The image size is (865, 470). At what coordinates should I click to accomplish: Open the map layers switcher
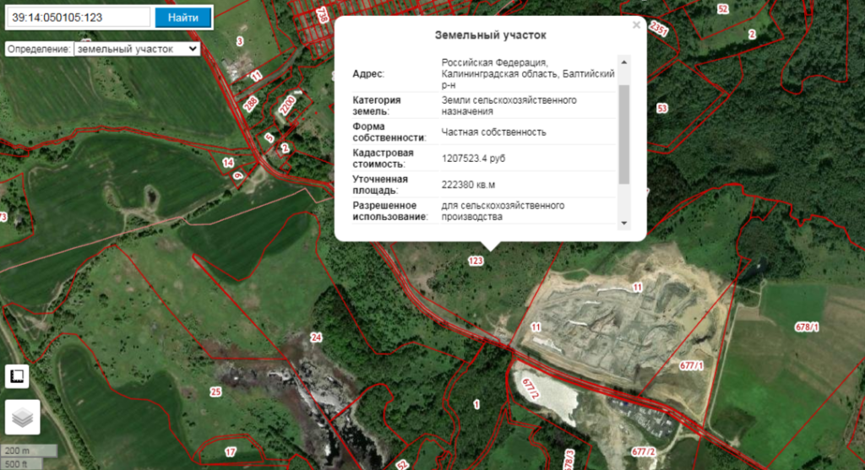tap(22, 418)
